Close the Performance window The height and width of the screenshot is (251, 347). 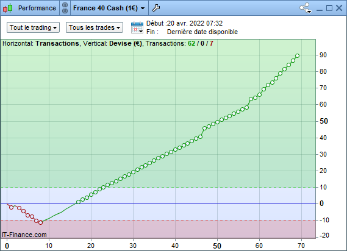click(339, 8)
